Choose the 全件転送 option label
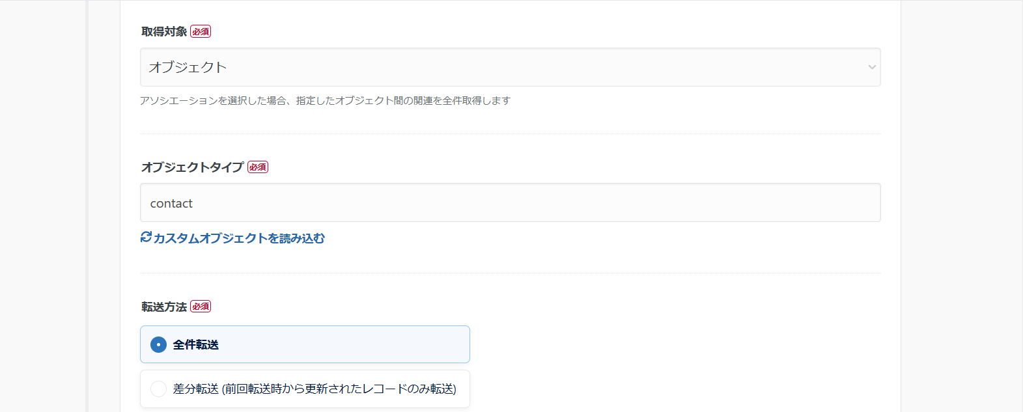Screen dimensions: 1023x412 point(196,344)
